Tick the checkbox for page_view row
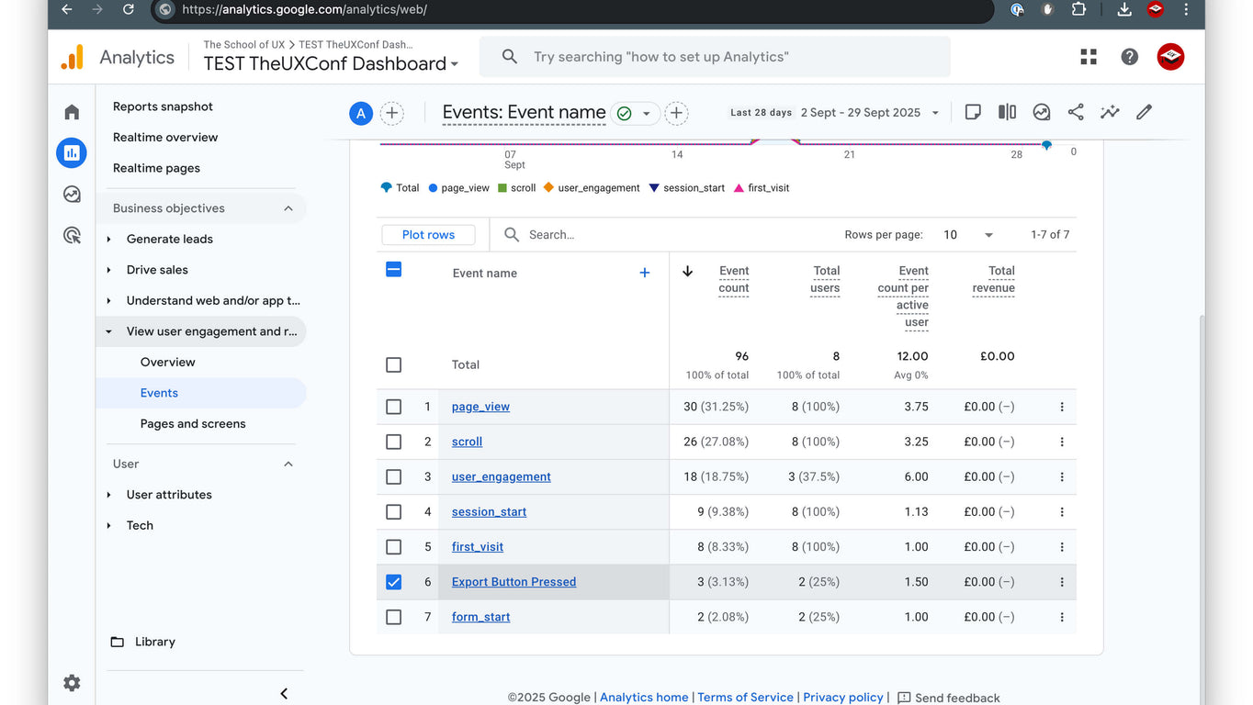 394,407
